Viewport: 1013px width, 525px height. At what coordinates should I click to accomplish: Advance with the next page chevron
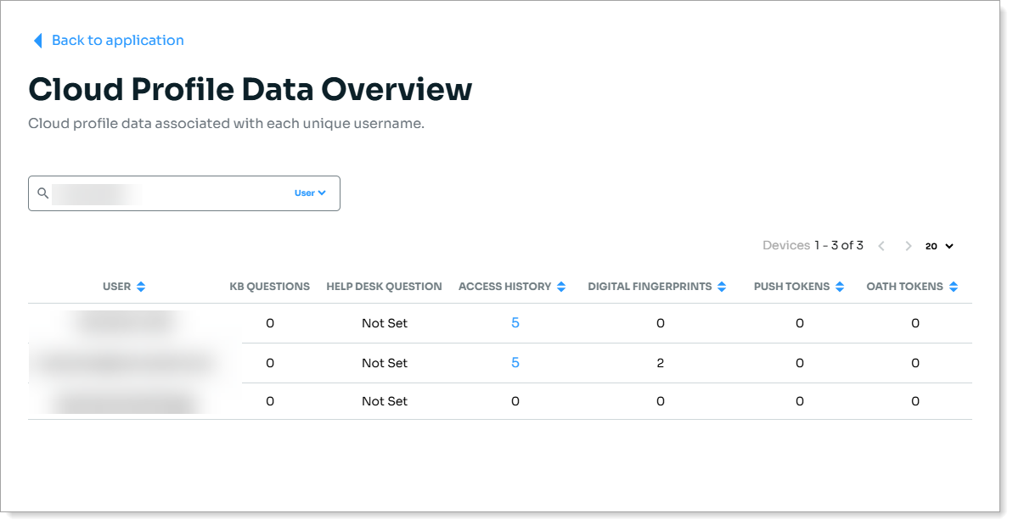pos(908,245)
